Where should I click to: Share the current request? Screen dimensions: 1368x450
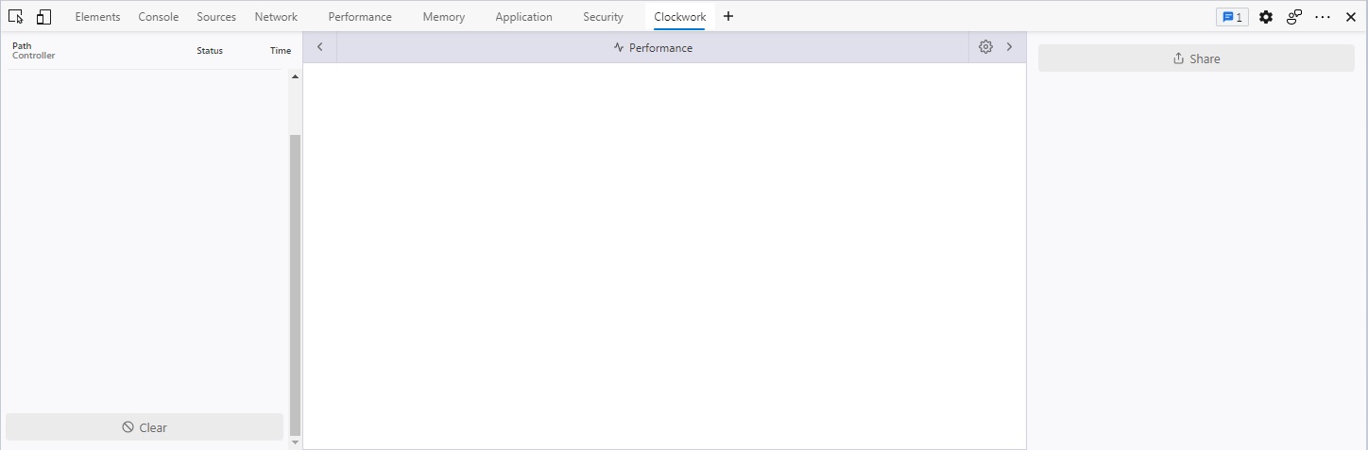tap(1196, 58)
